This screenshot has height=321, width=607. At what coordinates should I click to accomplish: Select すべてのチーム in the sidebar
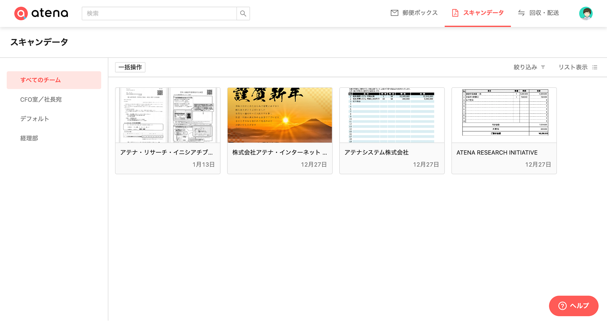54,80
